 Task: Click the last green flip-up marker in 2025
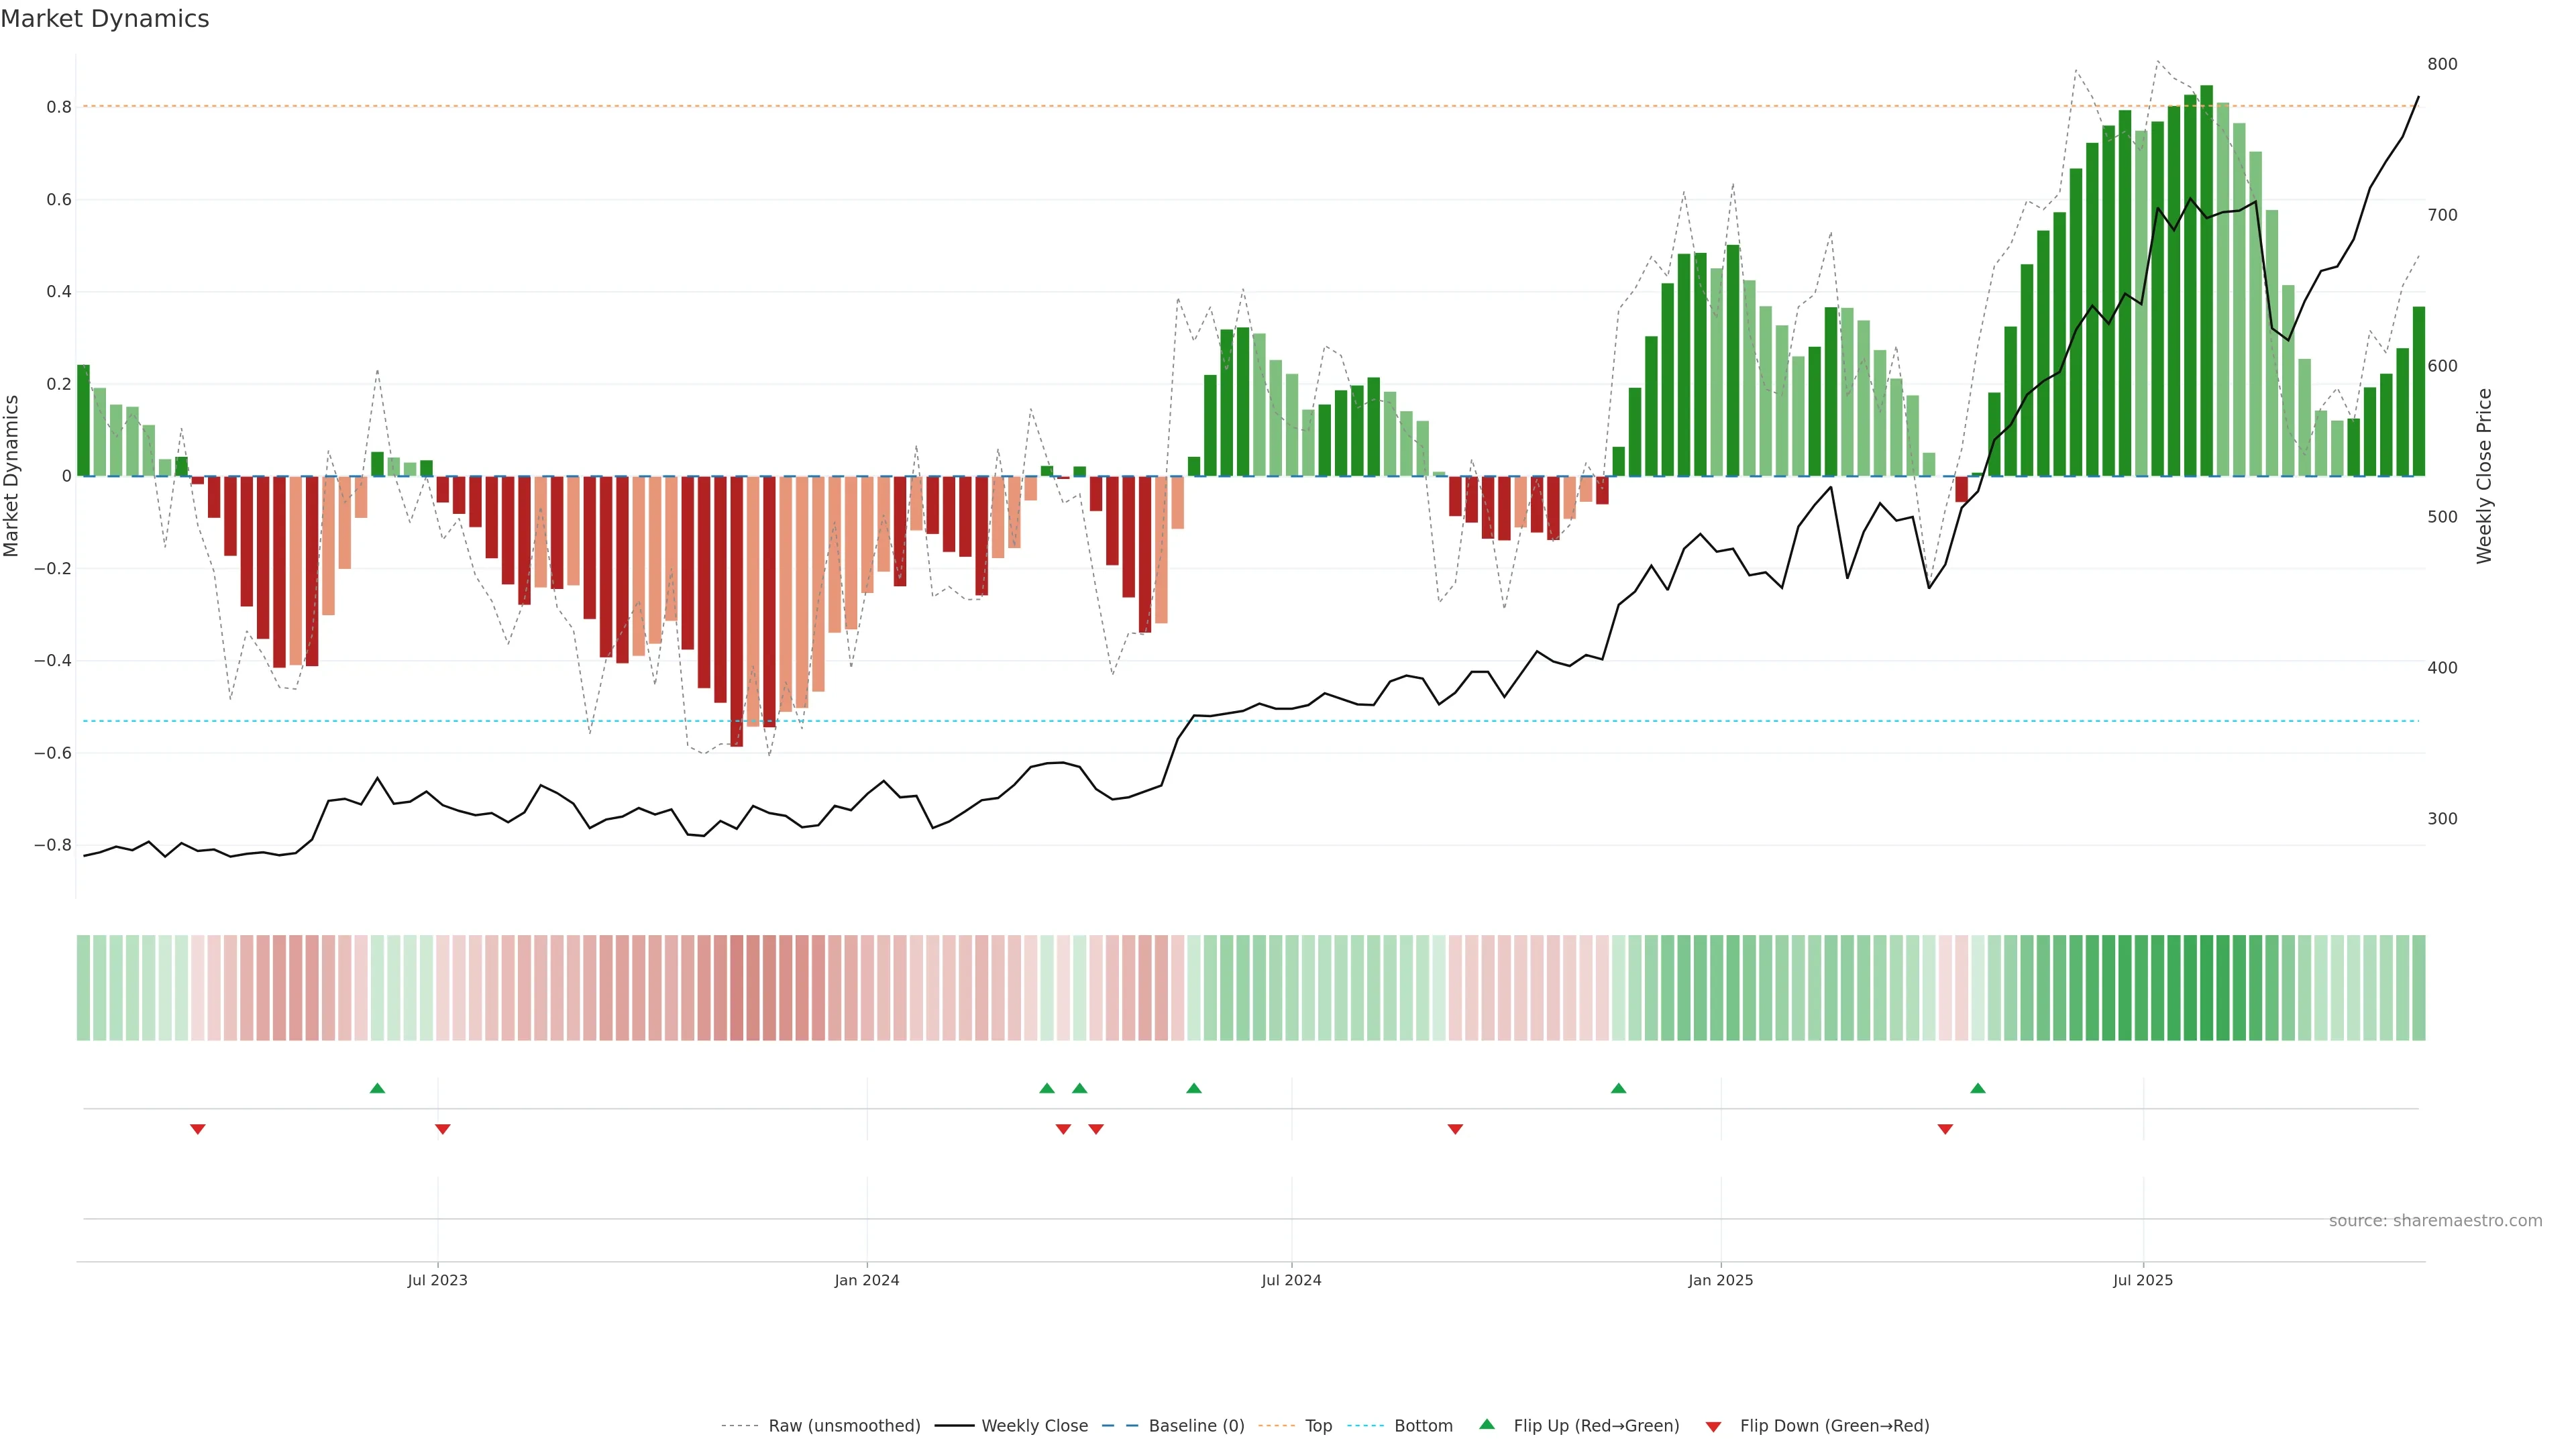[x=1977, y=1088]
